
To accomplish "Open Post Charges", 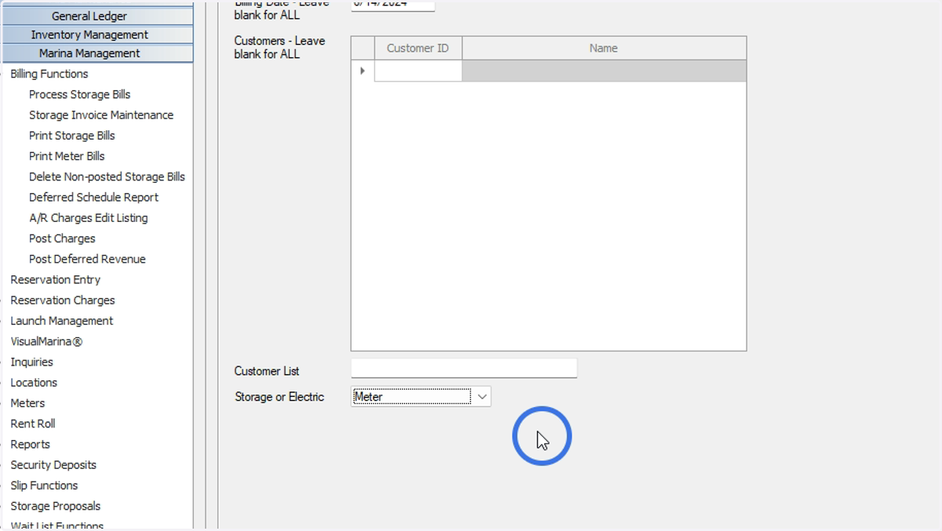I will pos(62,238).
